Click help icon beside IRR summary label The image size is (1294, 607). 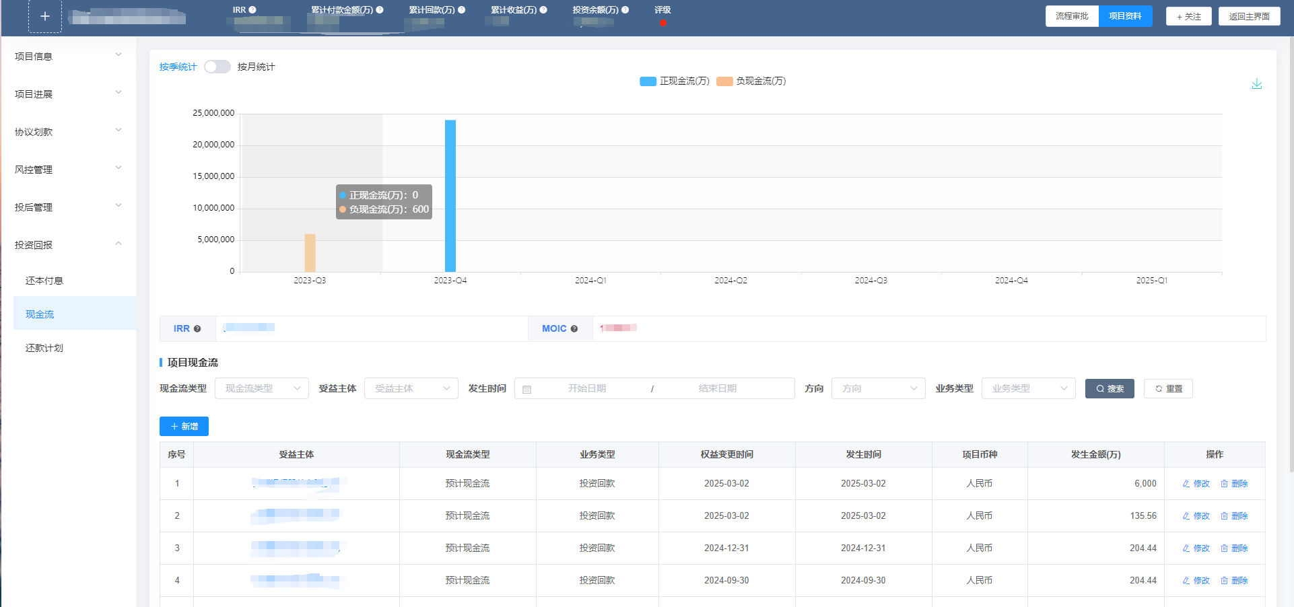point(197,329)
